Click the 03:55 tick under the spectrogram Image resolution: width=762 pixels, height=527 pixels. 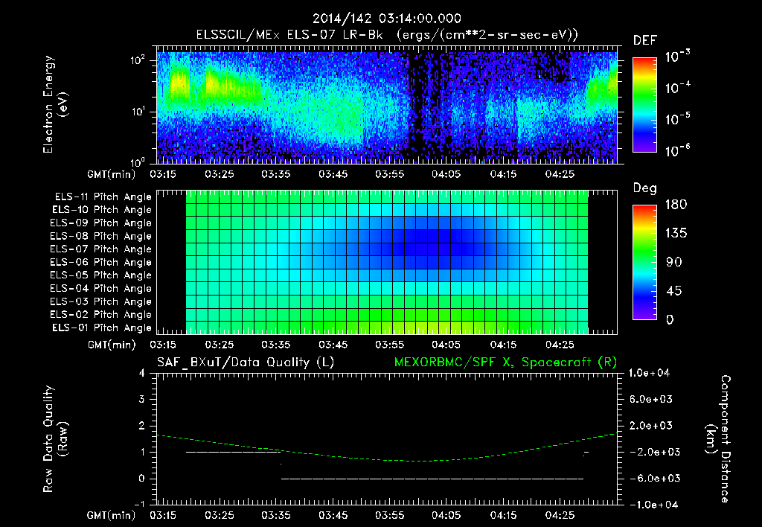(389, 174)
